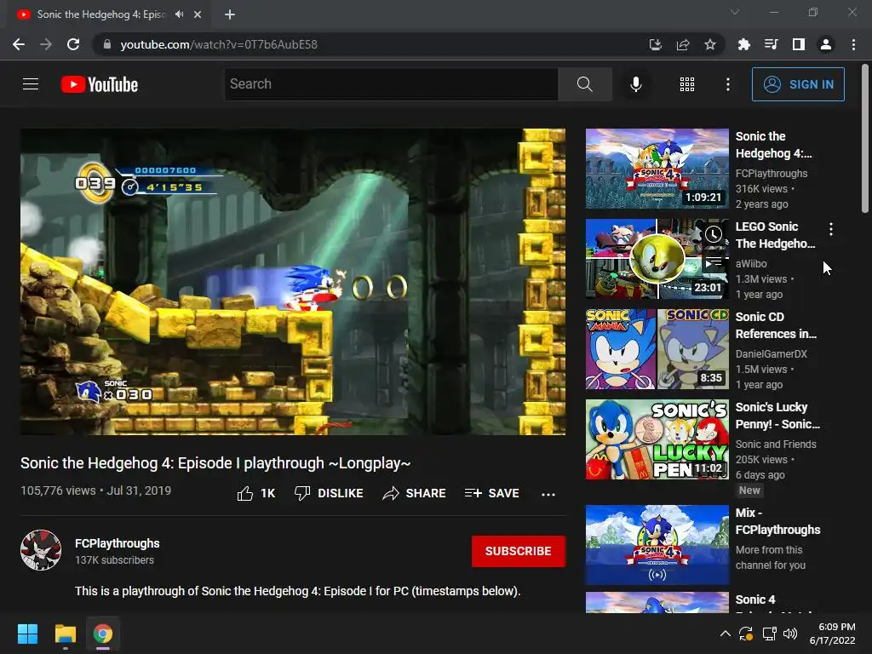Open Sonic the Hedgehog 4 1:09:21 thumbnail

657,169
